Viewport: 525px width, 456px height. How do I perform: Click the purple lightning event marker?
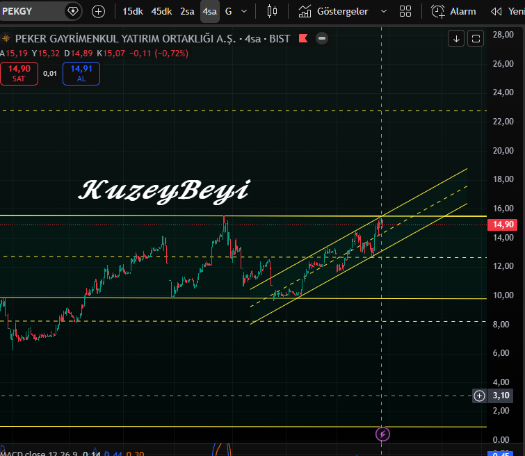pyautogui.click(x=382, y=434)
